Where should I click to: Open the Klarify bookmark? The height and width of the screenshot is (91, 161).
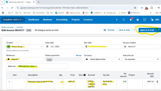[122, 13]
